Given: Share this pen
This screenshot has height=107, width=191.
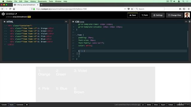Looking at the screenshot, I should click(156, 105).
